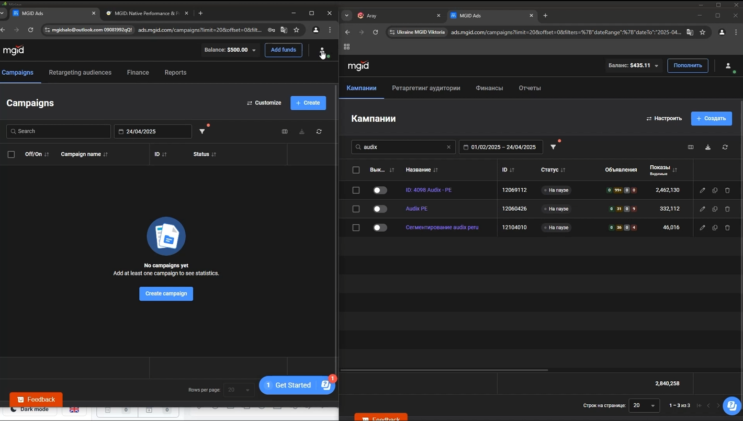Click the Search field in left window
Image resolution: width=743 pixels, height=421 pixels.
click(x=59, y=131)
